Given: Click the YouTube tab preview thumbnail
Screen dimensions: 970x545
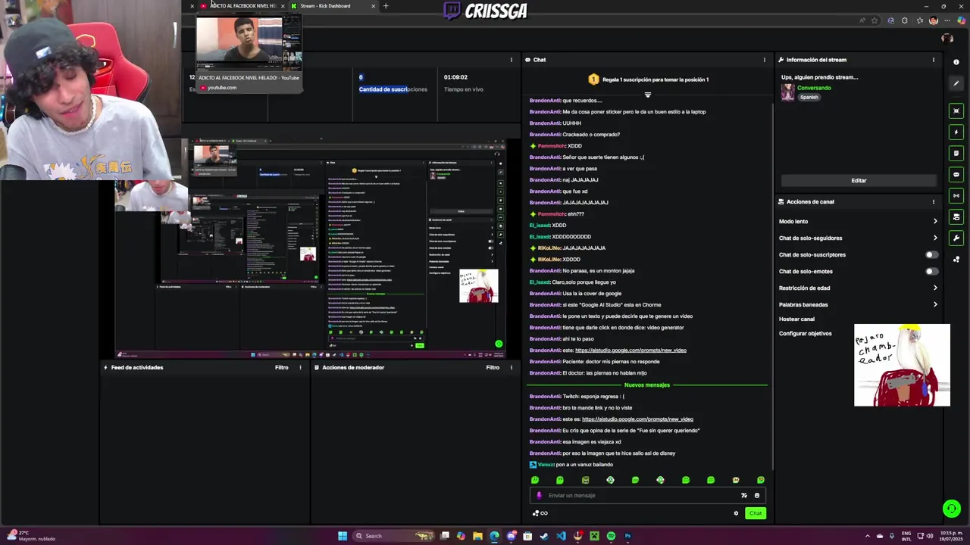Looking at the screenshot, I should [249, 44].
